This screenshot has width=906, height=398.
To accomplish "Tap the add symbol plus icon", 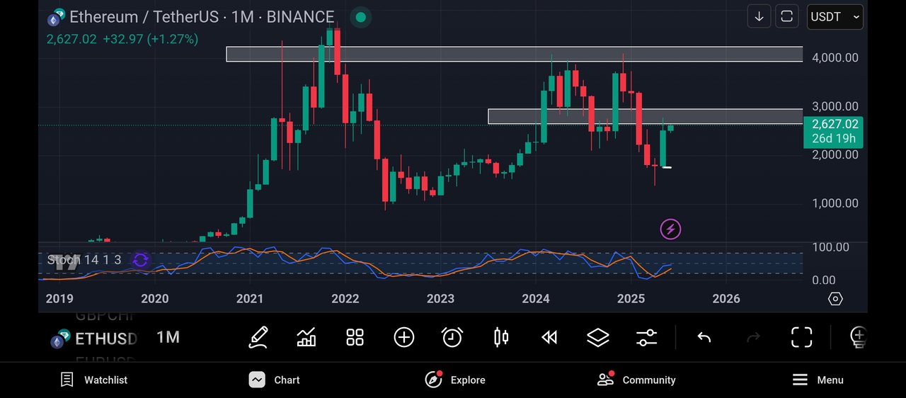I will 404,337.
